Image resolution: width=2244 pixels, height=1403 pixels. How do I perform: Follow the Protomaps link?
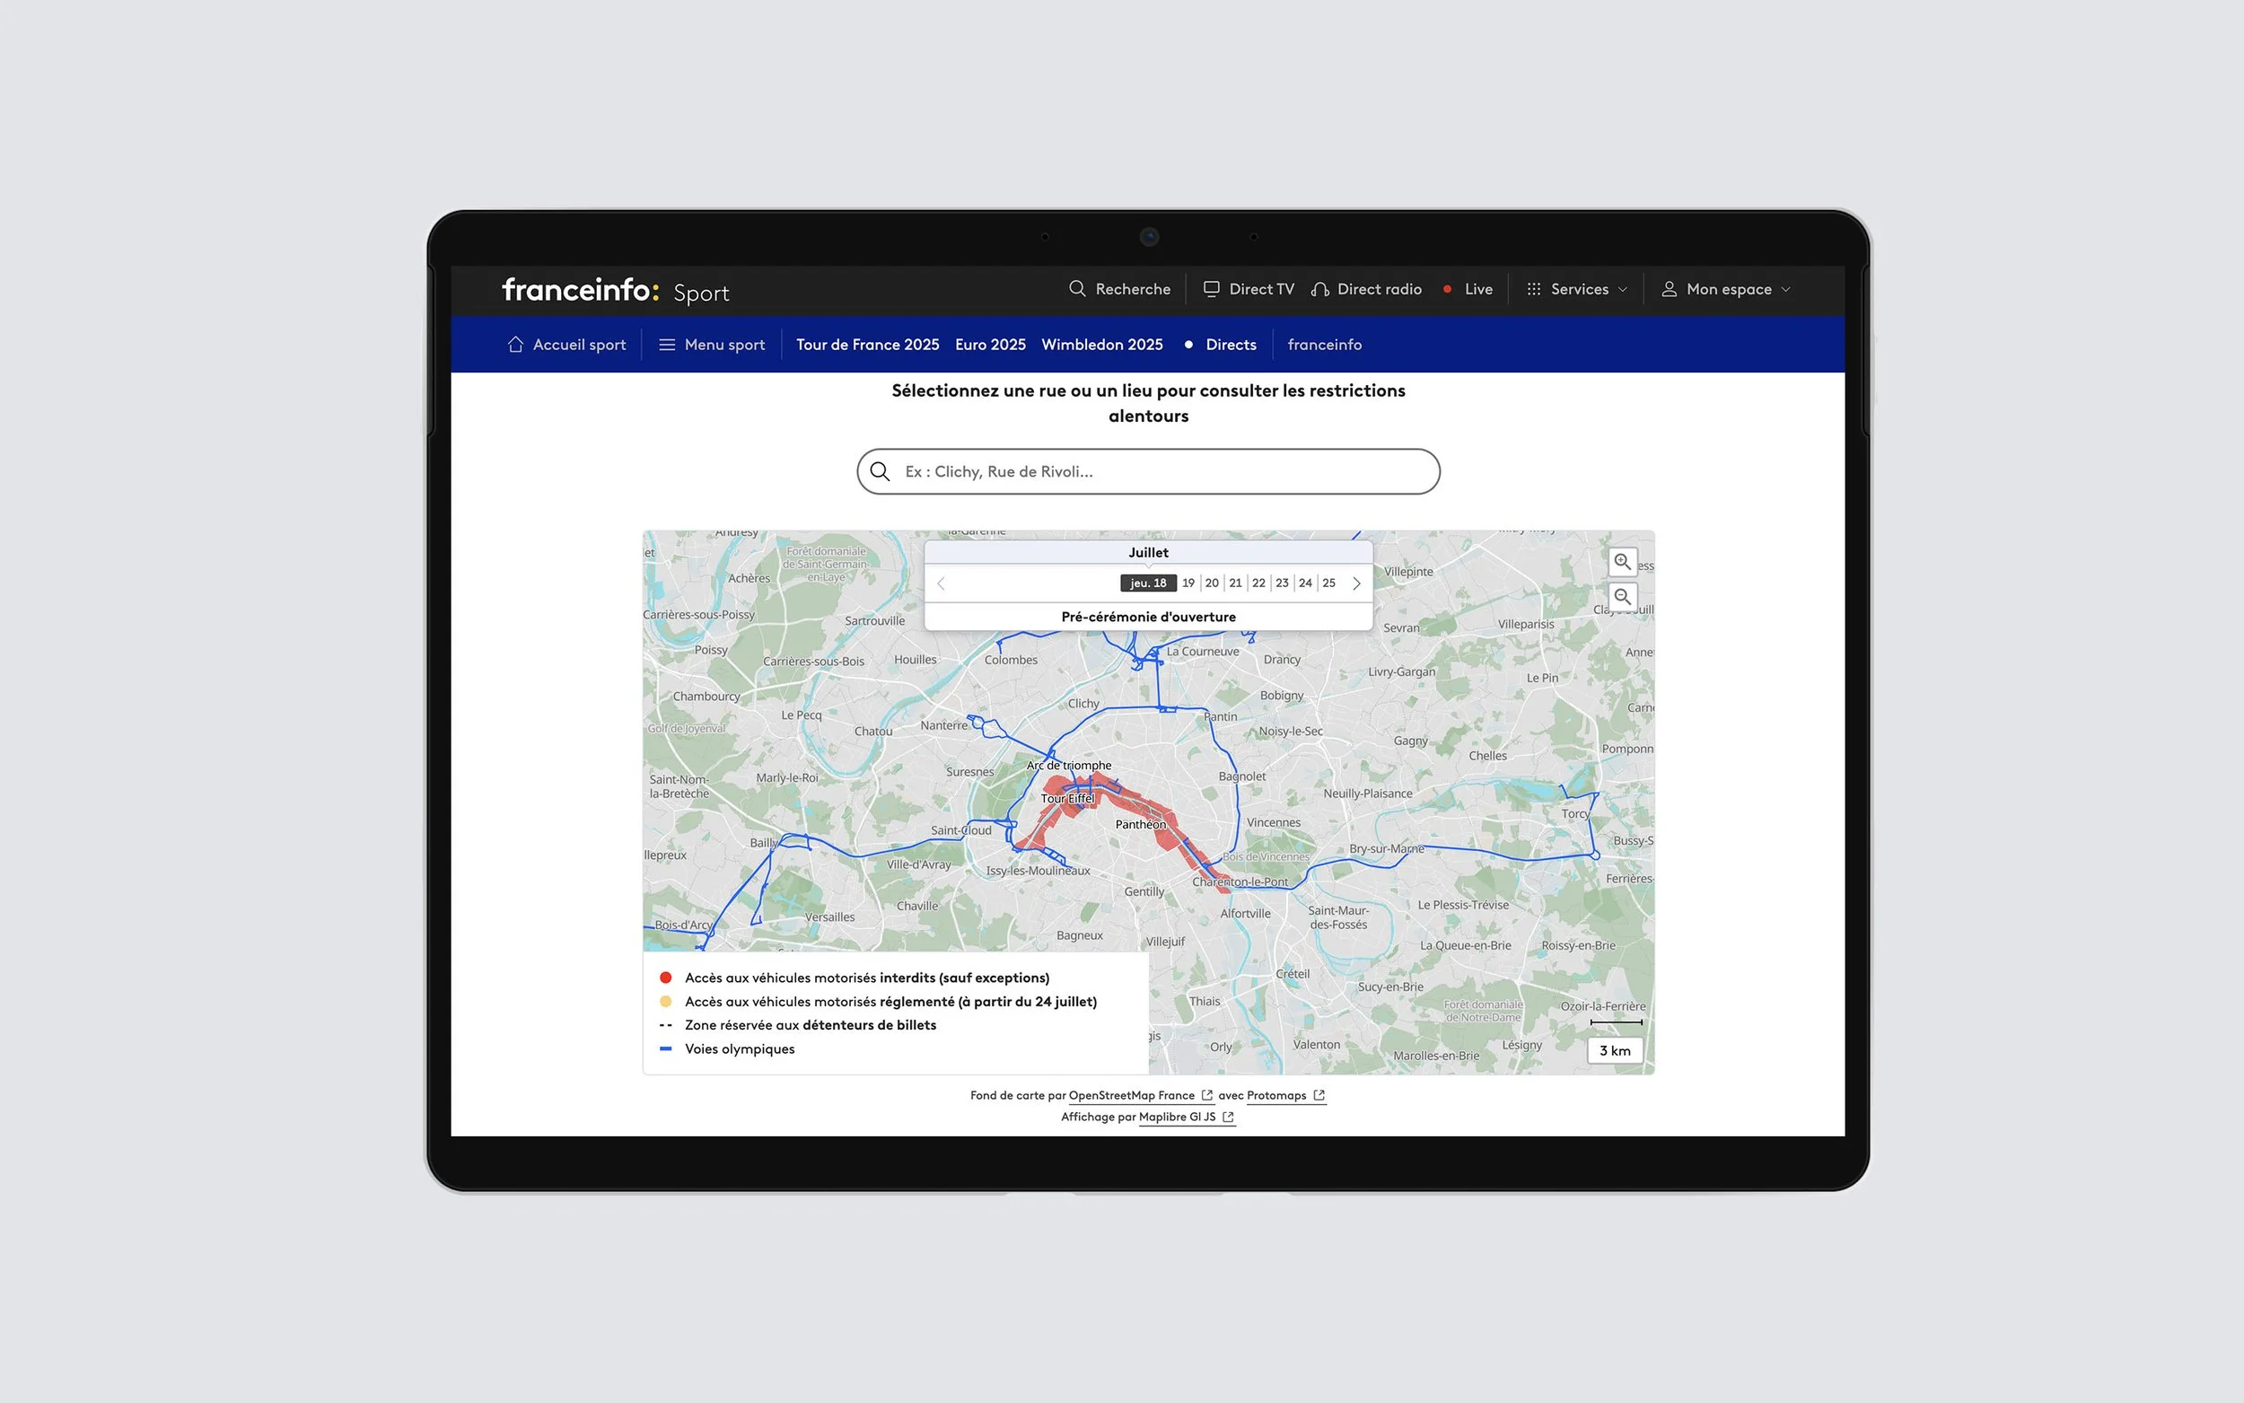tap(1276, 1095)
